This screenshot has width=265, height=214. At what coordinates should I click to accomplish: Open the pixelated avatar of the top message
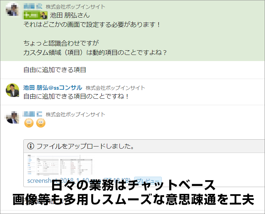[13, 10]
